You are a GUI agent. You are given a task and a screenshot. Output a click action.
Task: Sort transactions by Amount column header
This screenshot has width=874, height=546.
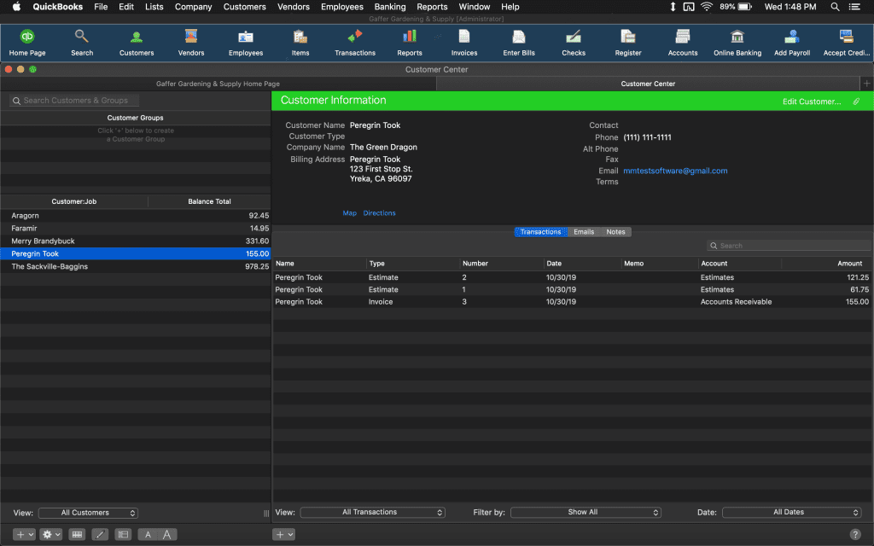pos(826,264)
